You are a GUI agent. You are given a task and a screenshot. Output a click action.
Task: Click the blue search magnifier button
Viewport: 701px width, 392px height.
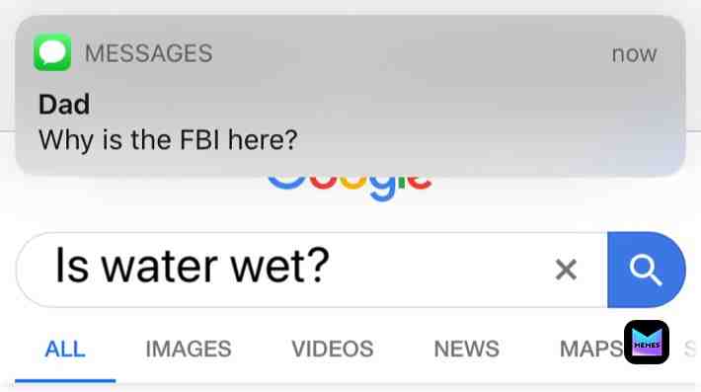[x=646, y=270]
